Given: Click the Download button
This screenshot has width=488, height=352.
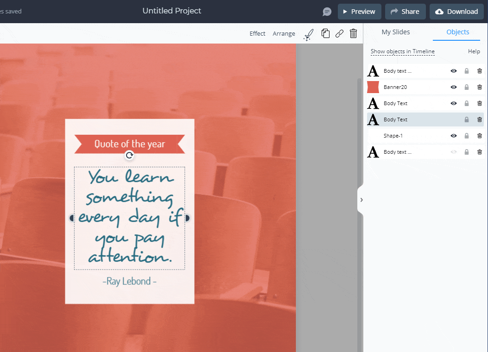Looking at the screenshot, I should 456,12.
